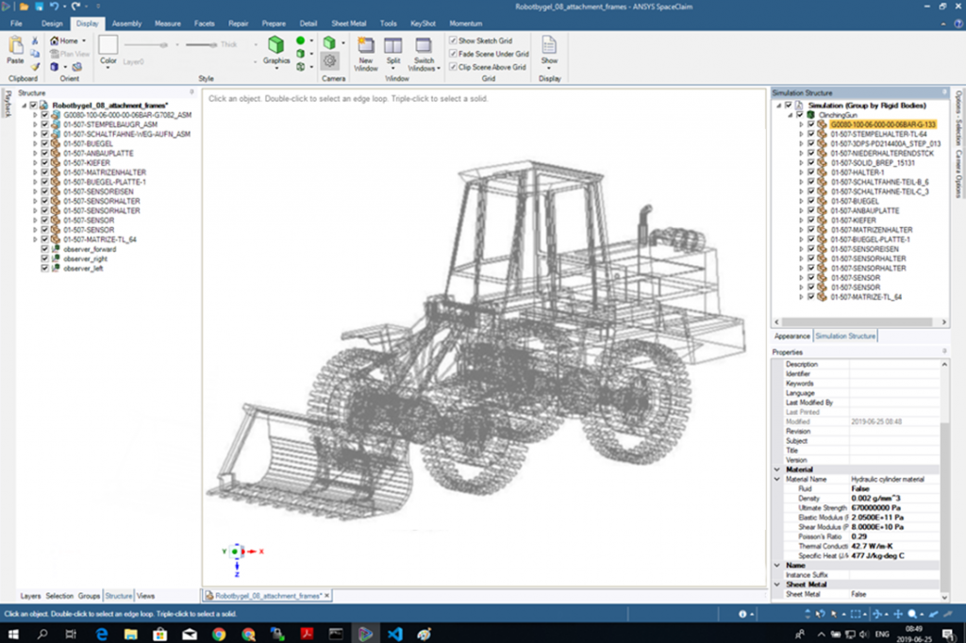Open Windows Start menu
This screenshot has height=643, width=966.
coord(13,634)
